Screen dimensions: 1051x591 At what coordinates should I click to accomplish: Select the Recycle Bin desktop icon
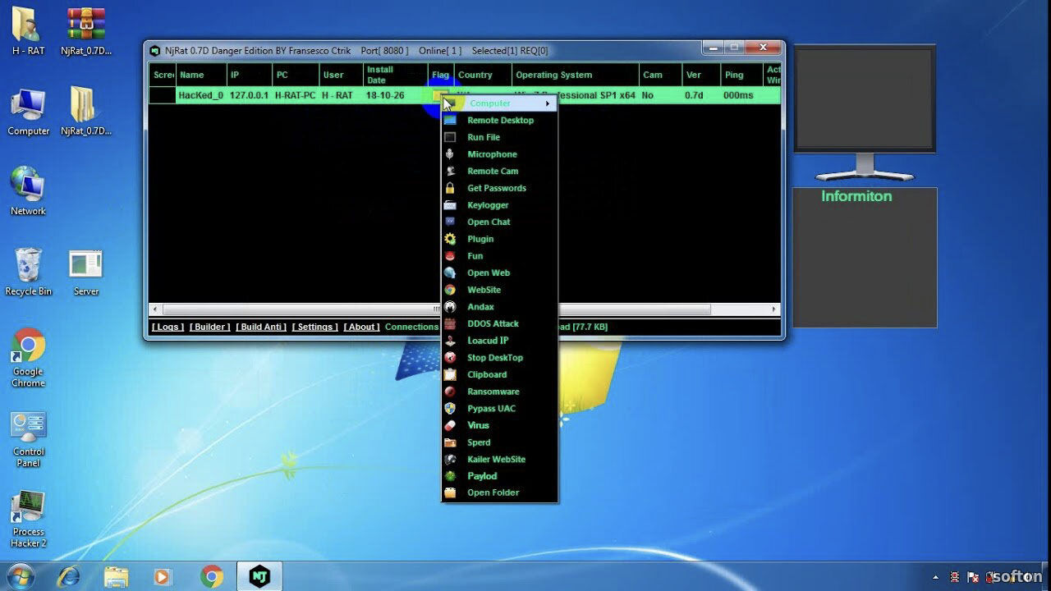pyautogui.click(x=28, y=272)
